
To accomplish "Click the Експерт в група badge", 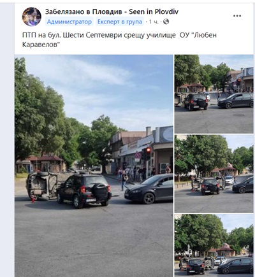I will [120, 22].
